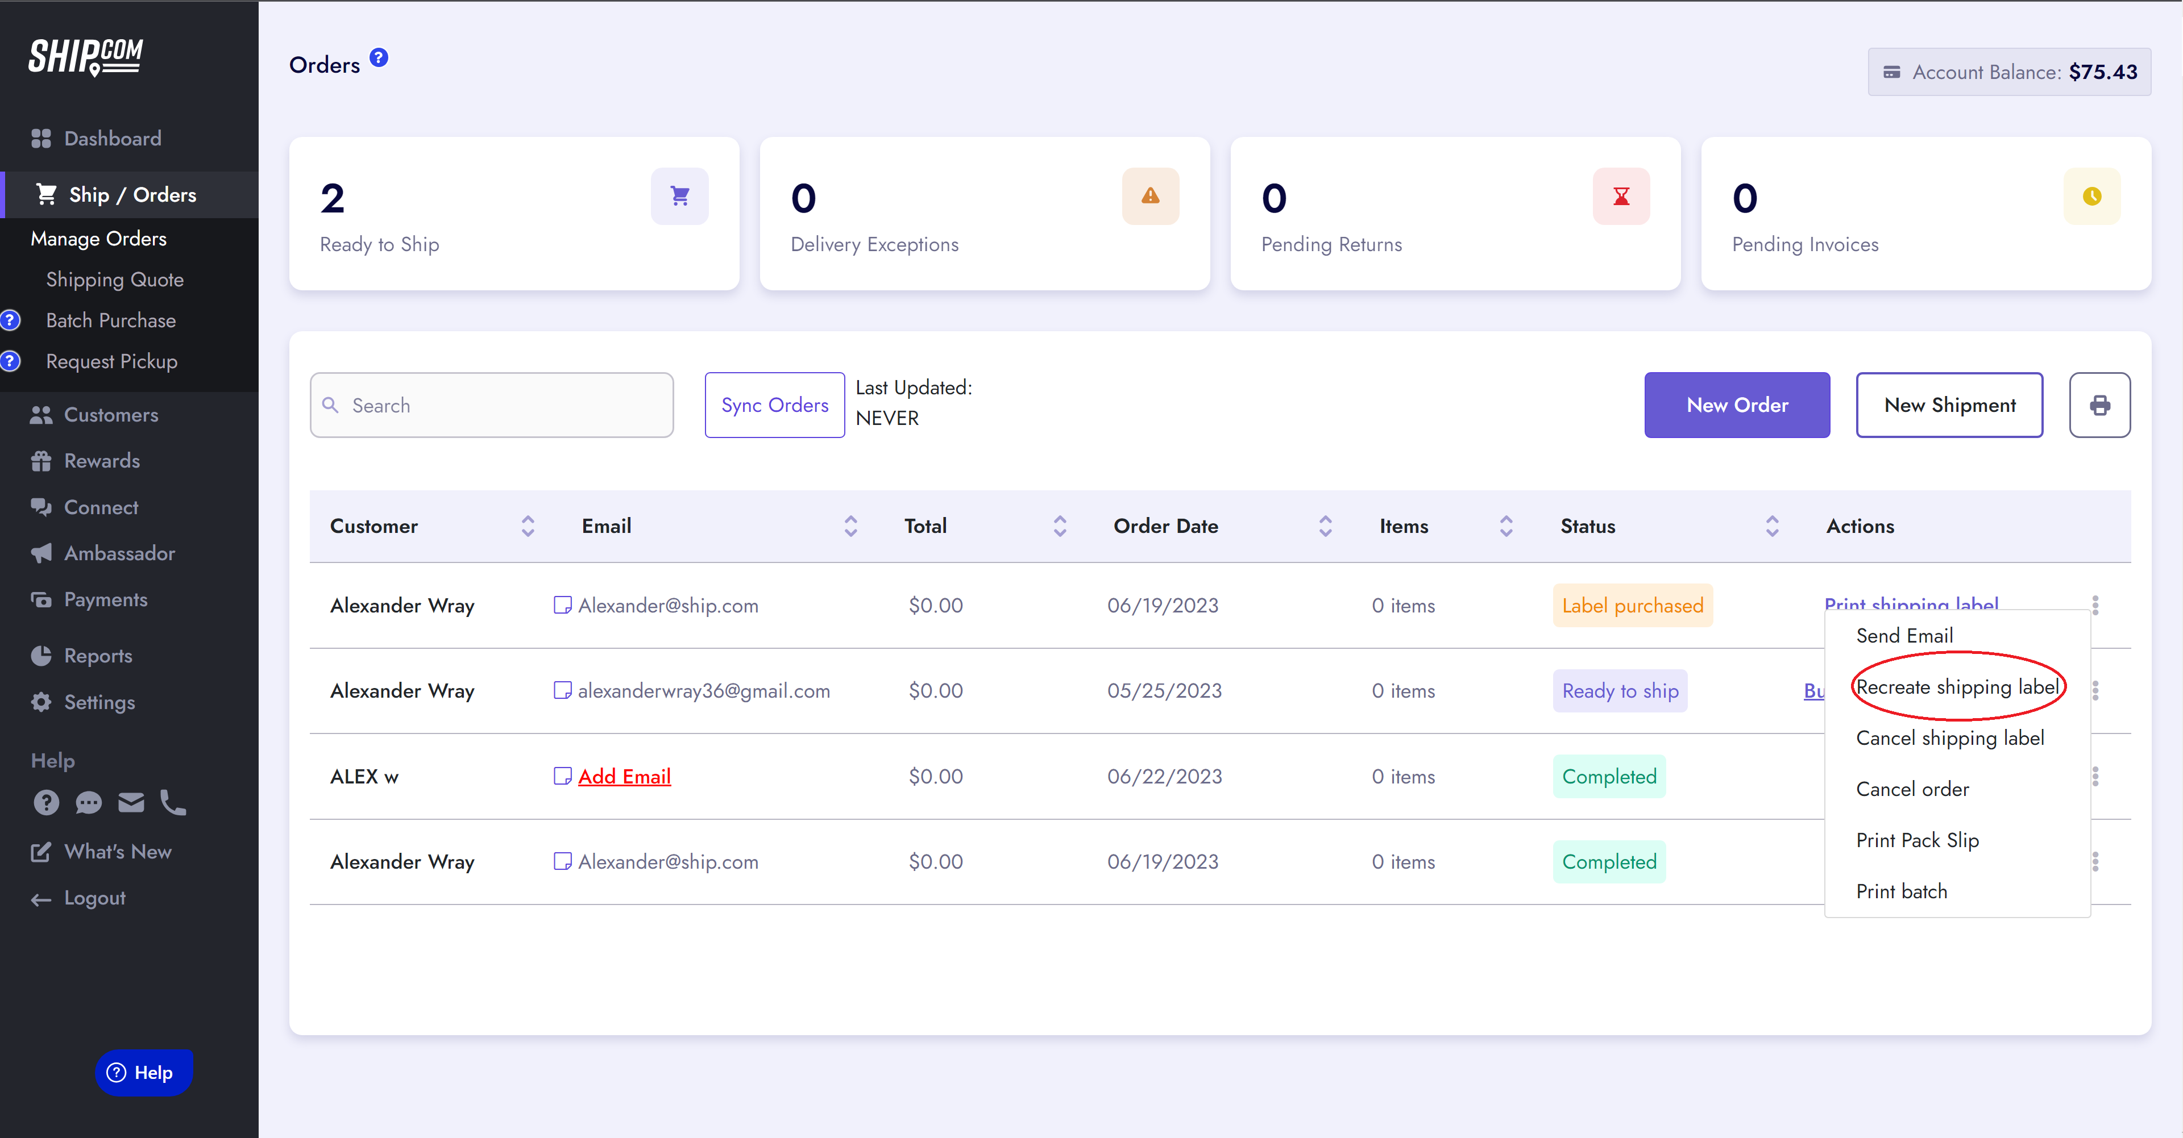
Task: Click the Pending Returns hourglass icon
Action: click(x=1620, y=197)
